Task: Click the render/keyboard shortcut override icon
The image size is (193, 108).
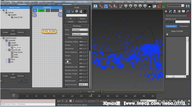Action: (95, 6)
